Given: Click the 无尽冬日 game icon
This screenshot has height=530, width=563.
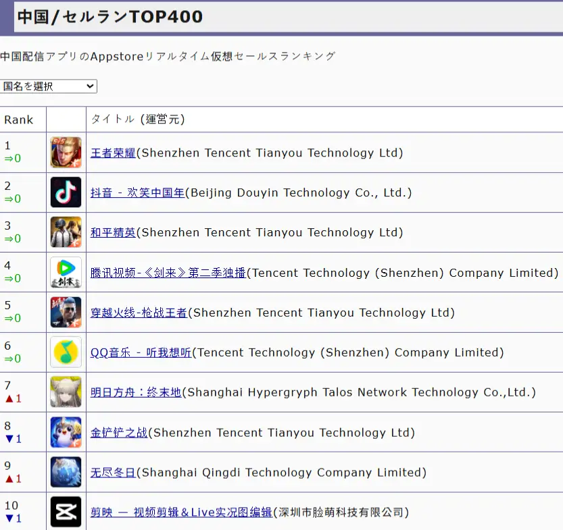Looking at the screenshot, I should pos(66,472).
